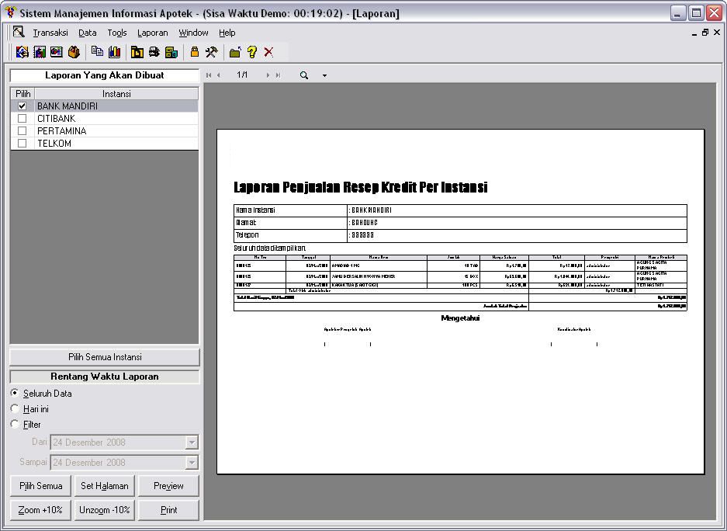Go to last page of report preview
The image size is (727, 531).
click(x=278, y=75)
